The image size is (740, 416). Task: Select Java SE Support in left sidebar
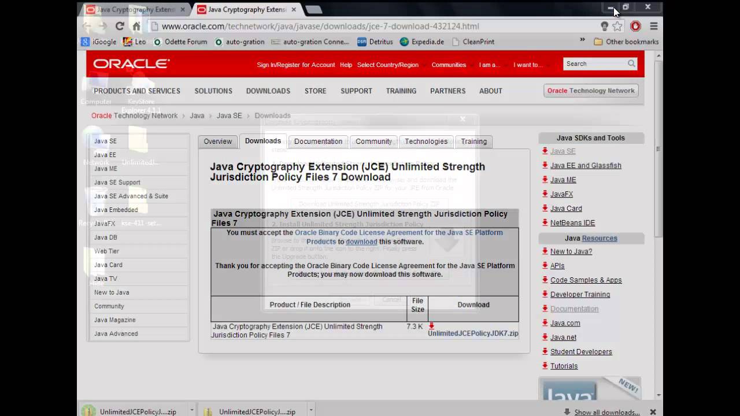pyautogui.click(x=117, y=182)
